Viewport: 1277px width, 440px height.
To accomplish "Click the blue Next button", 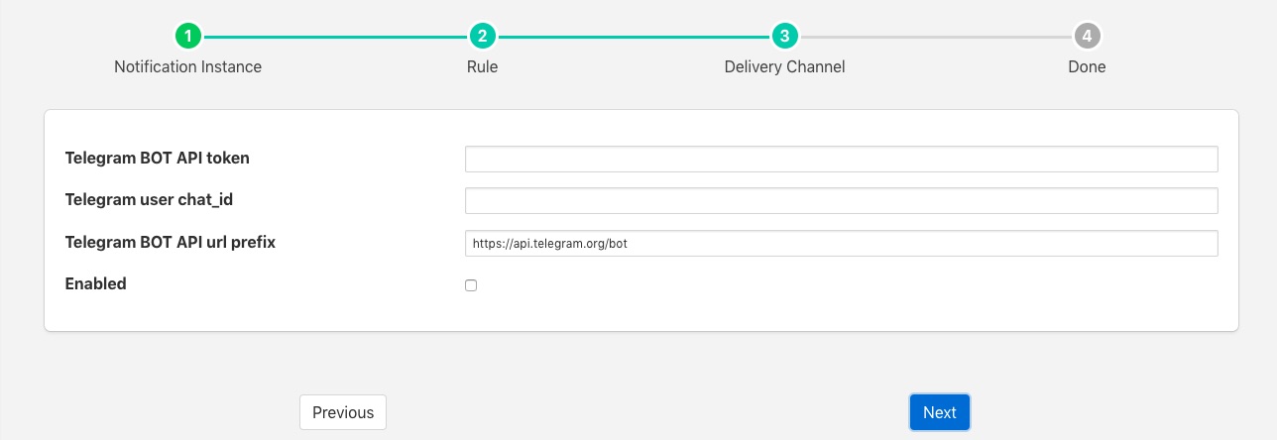I will coord(939,412).
